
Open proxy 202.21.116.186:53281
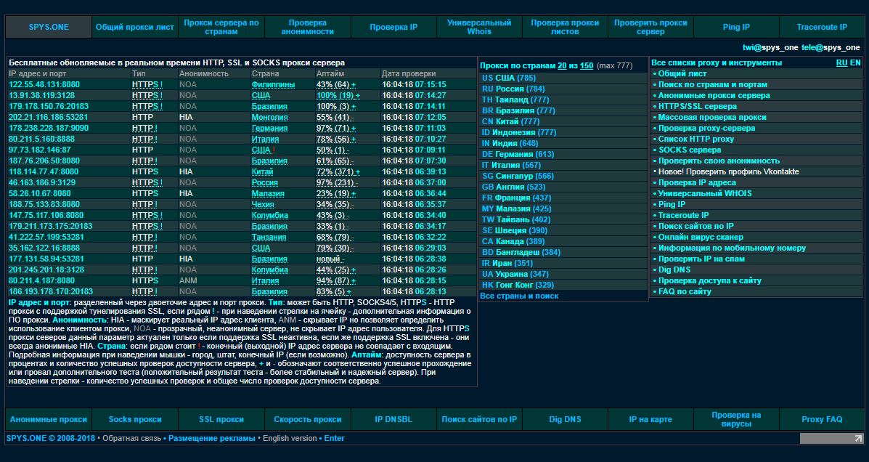[48, 118]
